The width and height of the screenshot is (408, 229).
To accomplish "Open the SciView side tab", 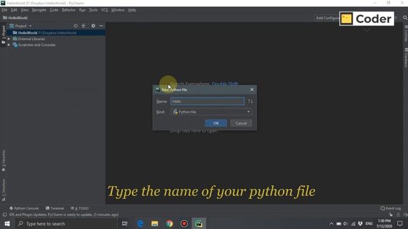I will [405, 34].
